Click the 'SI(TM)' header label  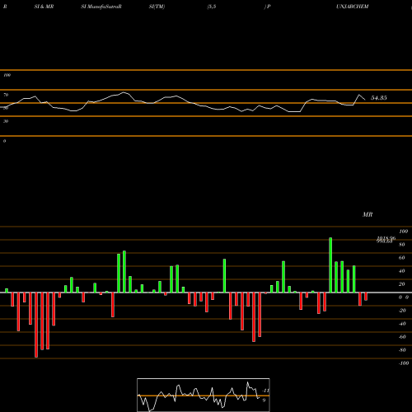point(157,7)
